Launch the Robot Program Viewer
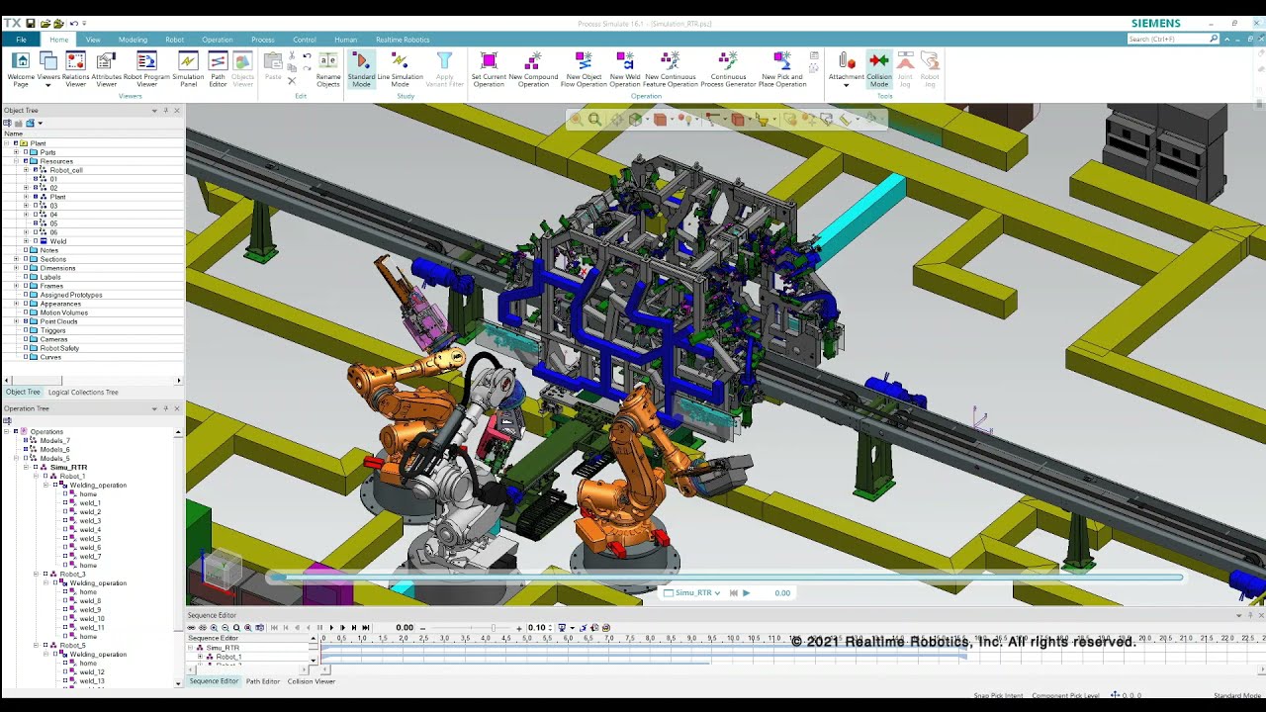 [146, 69]
